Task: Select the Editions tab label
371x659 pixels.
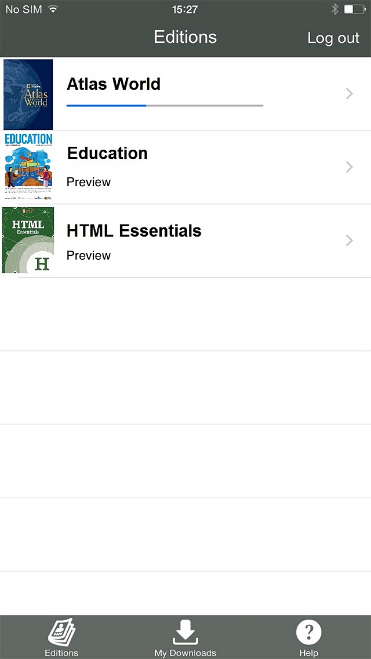Action: click(x=61, y=653)
